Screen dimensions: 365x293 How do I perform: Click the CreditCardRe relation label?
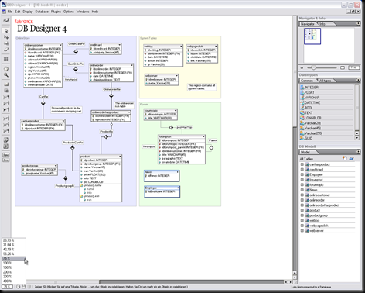[x=77, y=44]
